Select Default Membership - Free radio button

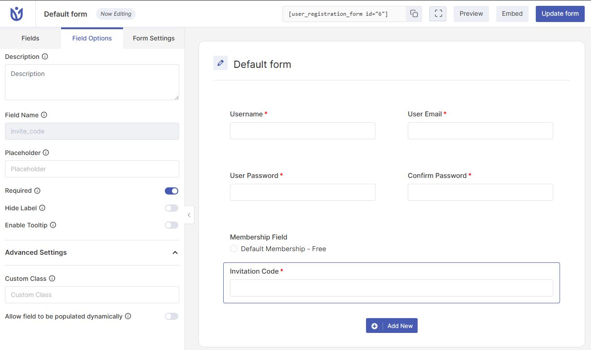233,248
